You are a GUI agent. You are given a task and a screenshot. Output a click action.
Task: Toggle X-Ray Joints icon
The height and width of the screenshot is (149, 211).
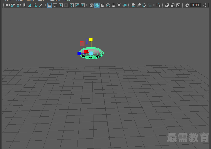[178, 5]
